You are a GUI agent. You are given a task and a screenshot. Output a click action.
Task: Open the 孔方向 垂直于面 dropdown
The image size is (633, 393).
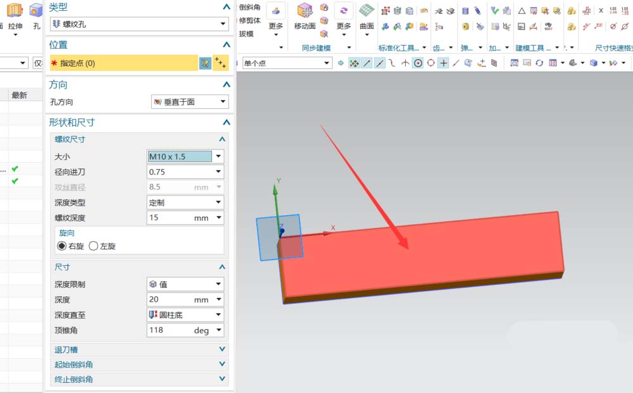point(190,102)
